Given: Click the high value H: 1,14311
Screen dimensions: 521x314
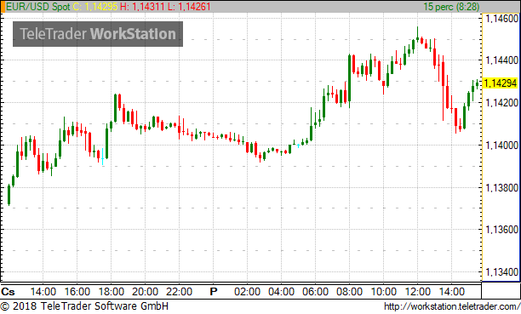Looking at the screenshot, I should point(143,7).
